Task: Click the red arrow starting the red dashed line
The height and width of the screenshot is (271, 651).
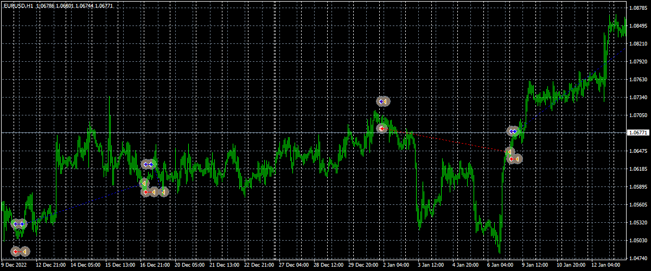Action: tap(381, 129)
